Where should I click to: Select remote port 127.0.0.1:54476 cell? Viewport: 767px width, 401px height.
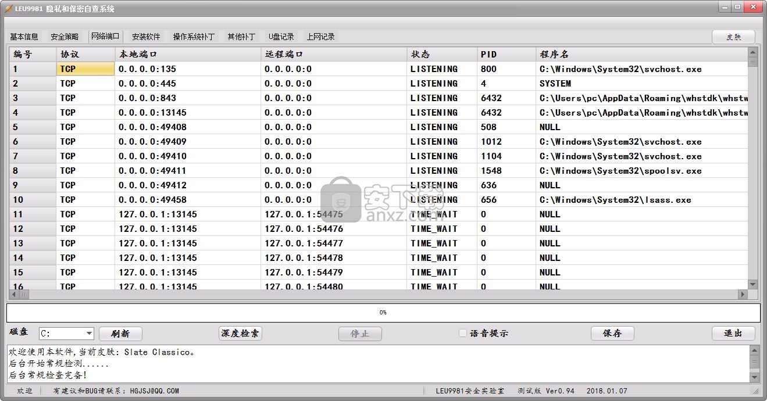[x=334, y=228]
